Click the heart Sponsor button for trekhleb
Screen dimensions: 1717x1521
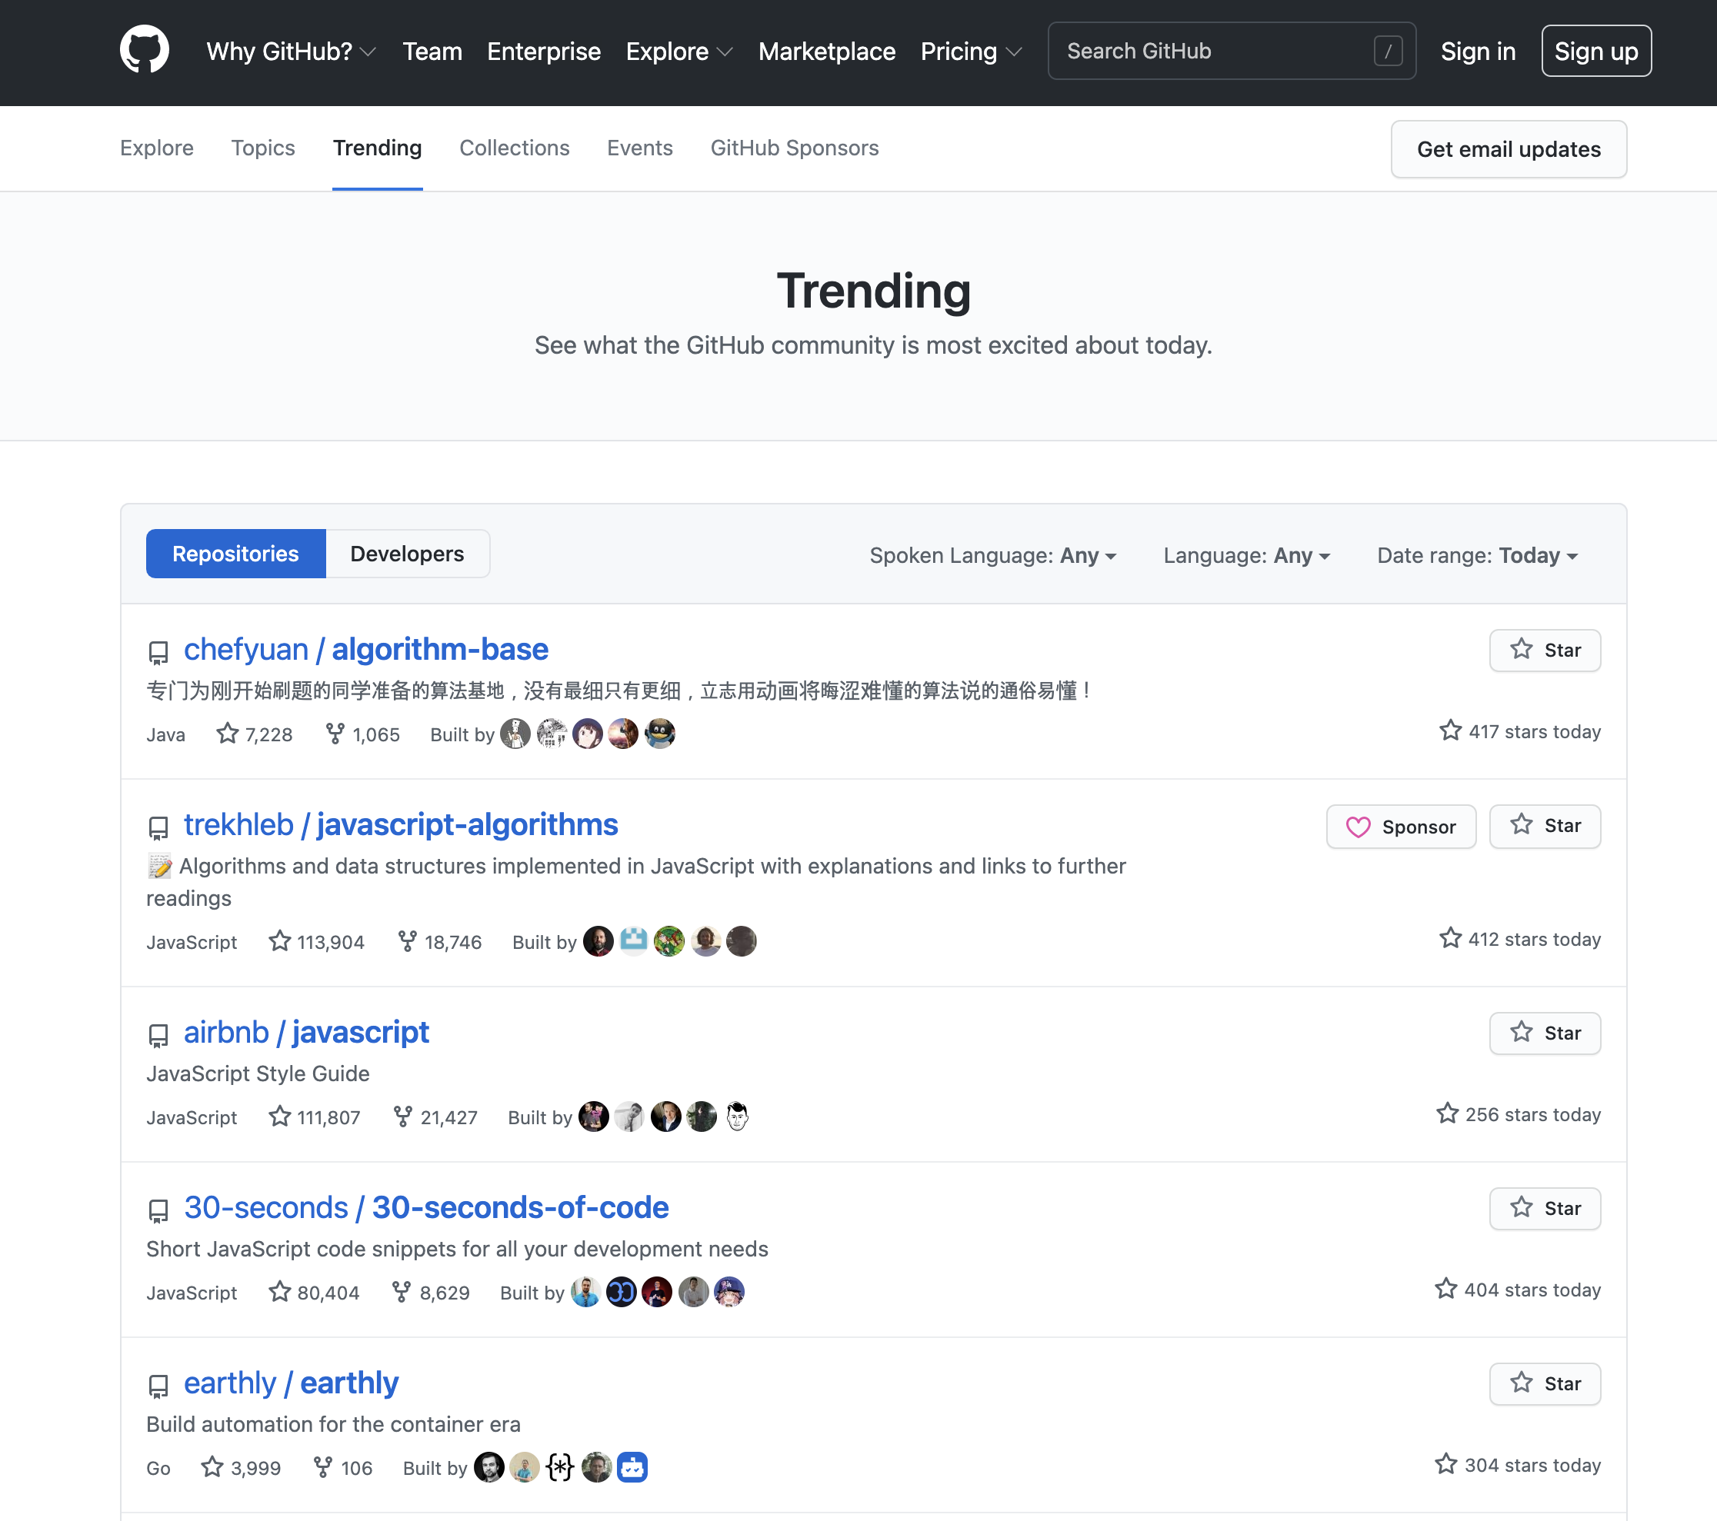coord(1400,827)
